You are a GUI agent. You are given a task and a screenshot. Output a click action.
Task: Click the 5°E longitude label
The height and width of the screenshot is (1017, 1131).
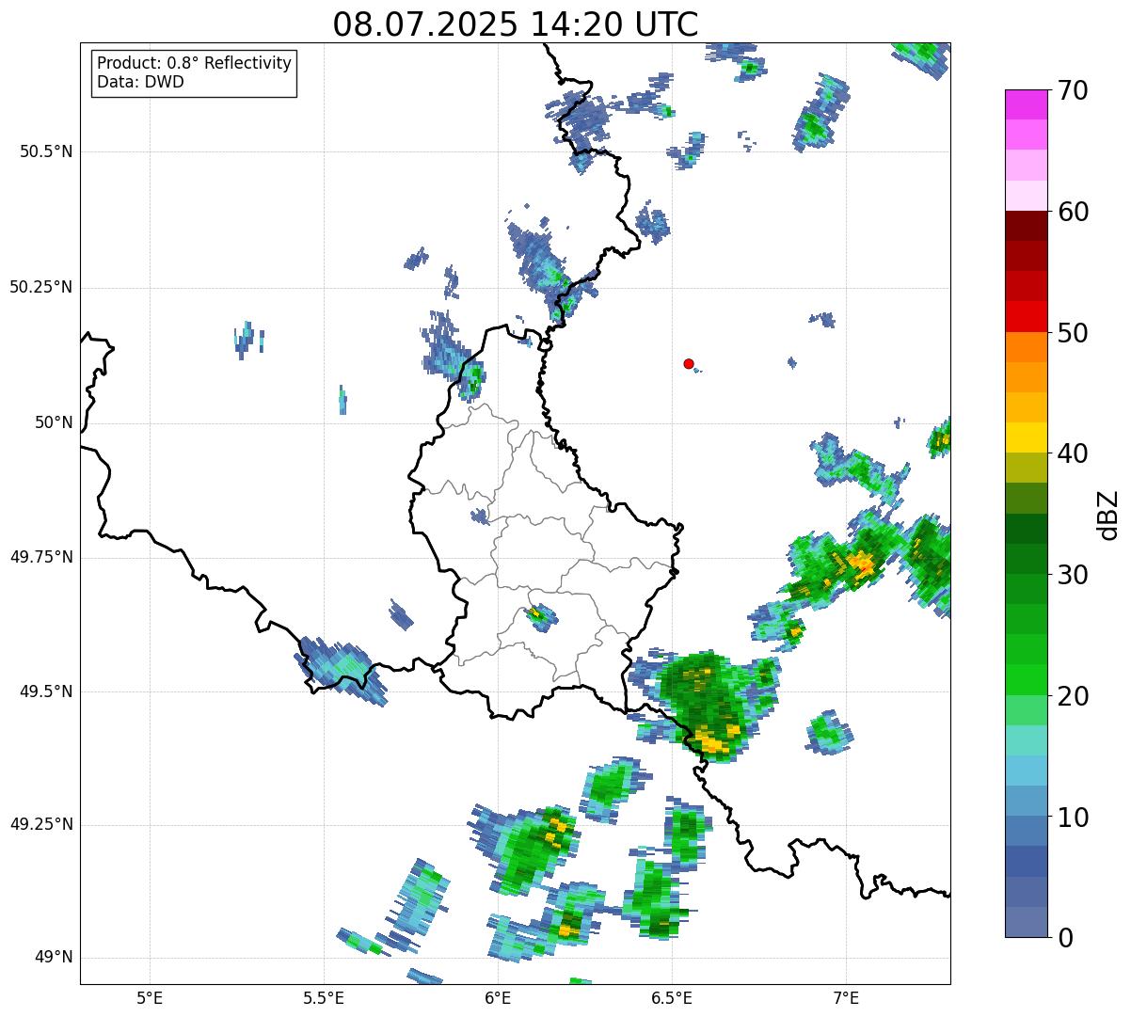point(150,997)
